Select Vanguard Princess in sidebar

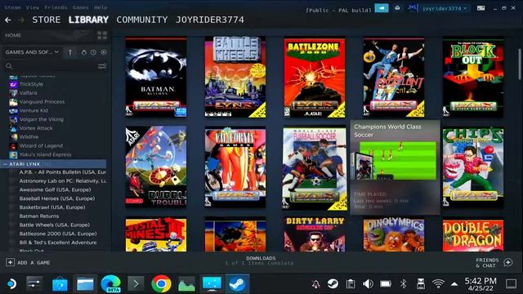point(42,101)
